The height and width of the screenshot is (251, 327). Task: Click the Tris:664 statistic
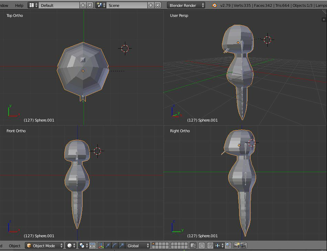(282, 6)
